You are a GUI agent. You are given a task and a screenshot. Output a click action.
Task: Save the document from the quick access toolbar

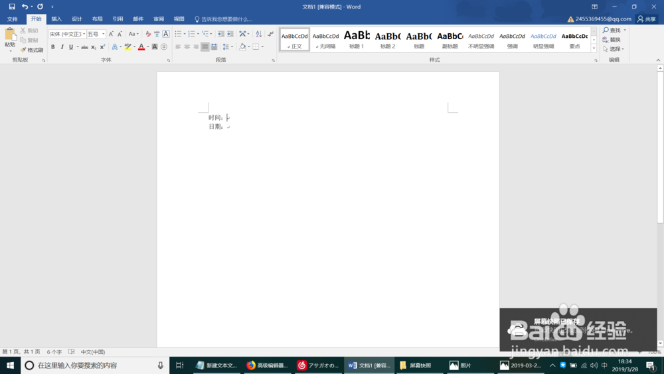pyautogui.click(x=12, y=7)
